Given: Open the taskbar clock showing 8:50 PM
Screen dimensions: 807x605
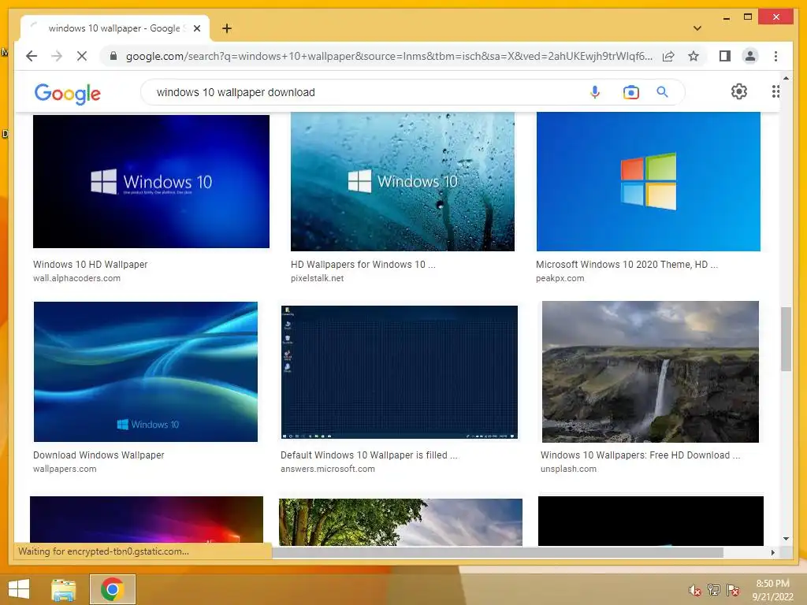Looking at the screenshot, I should coord(772,590).
